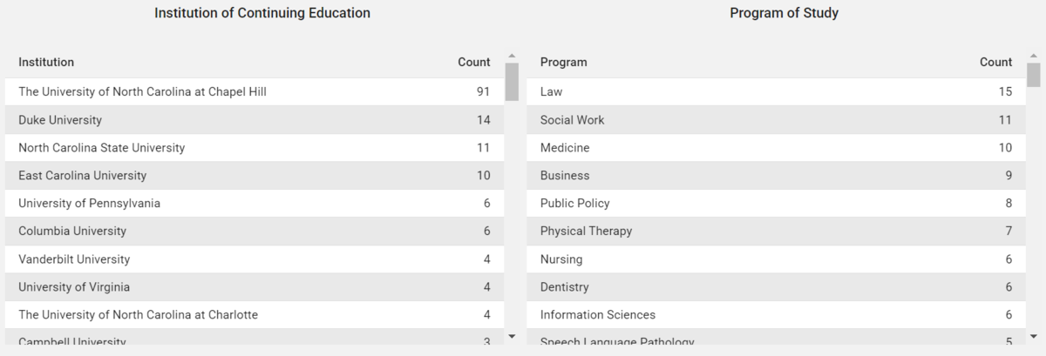Sort programs by Count column header
This screenshot has width=1046, height=356.
[x=996, y=63]
